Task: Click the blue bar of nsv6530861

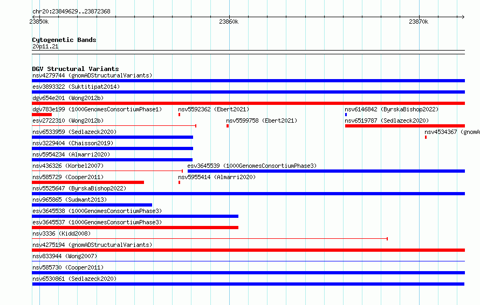Action: click(248, 284)
